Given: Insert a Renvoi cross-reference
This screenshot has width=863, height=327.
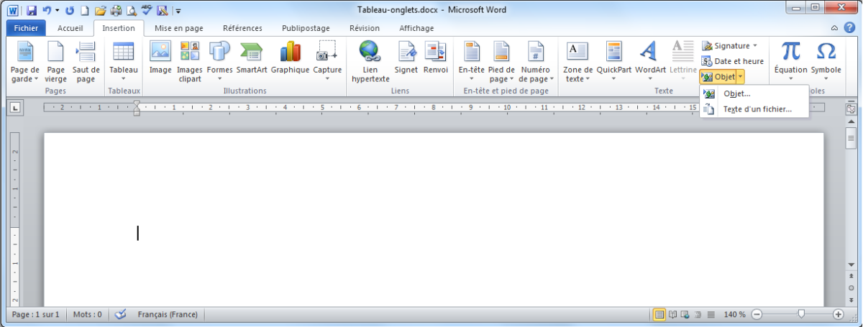Looking at the screenshot, I should click(x=435, y=58).
